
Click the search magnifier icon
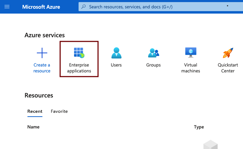[x=83, y=7]
